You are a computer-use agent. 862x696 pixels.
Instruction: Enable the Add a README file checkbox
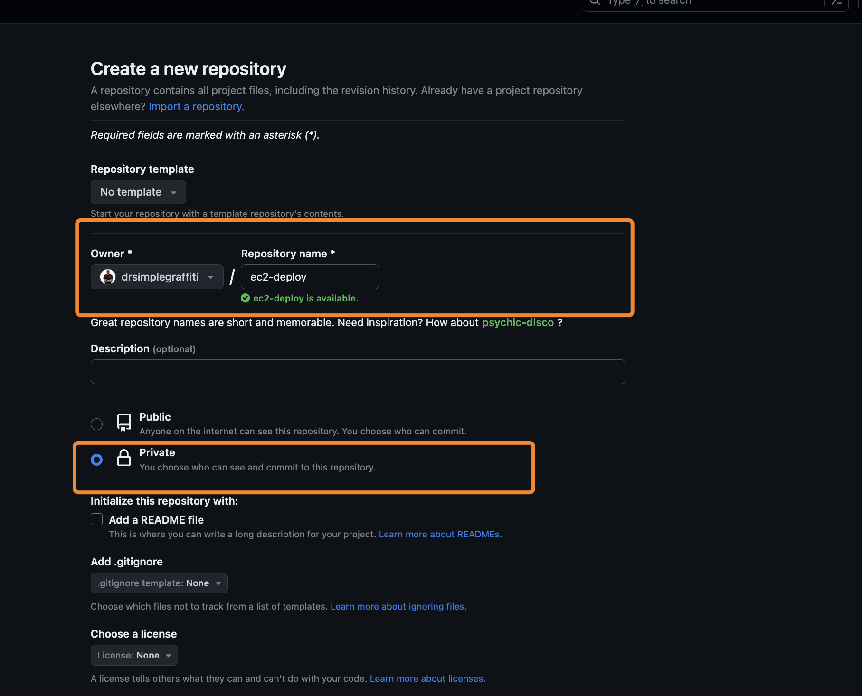(x=97, y=519)
